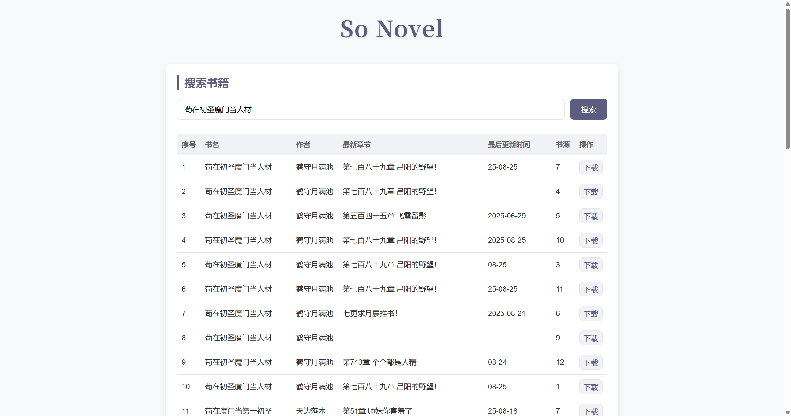Image resolution: width=791 pixels, height=416 pixels.
Task: Download 苟在魔门当第一初圣 by 天边落木
Action: tap(590, 411)
